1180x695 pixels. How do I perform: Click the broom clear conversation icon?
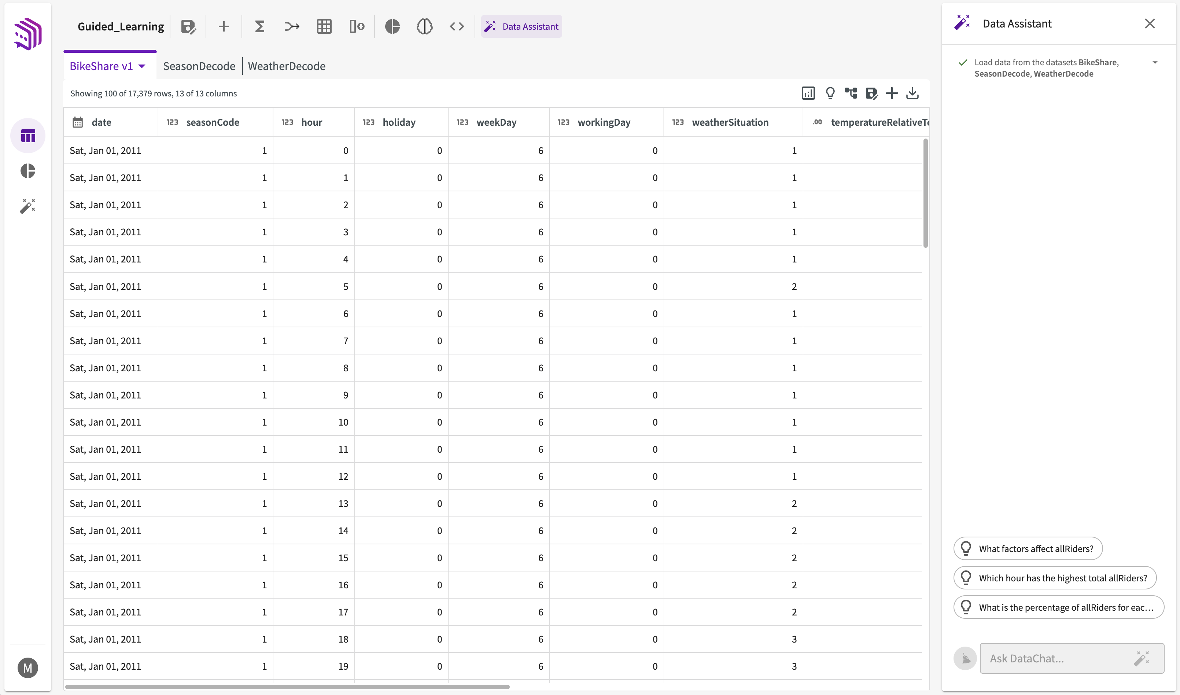point(966,658)
